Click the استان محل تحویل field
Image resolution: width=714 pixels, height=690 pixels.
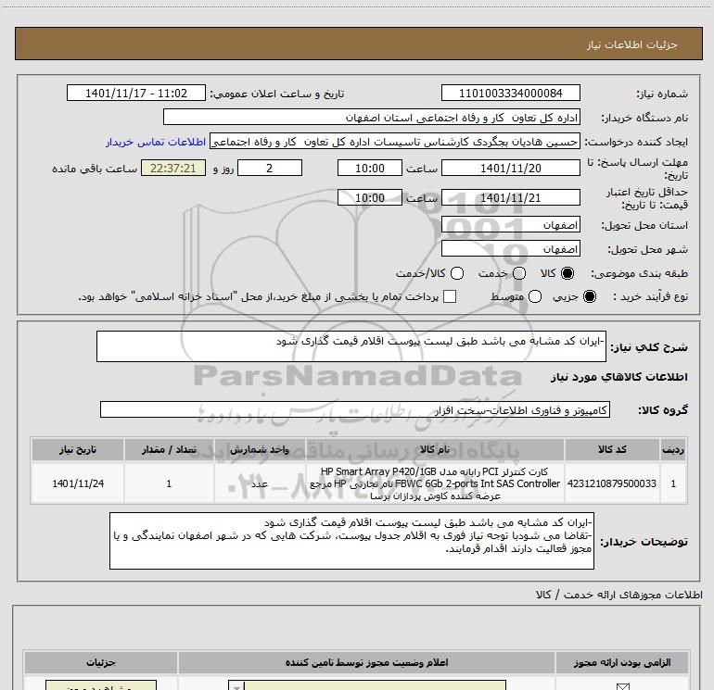tap(510, 225)
